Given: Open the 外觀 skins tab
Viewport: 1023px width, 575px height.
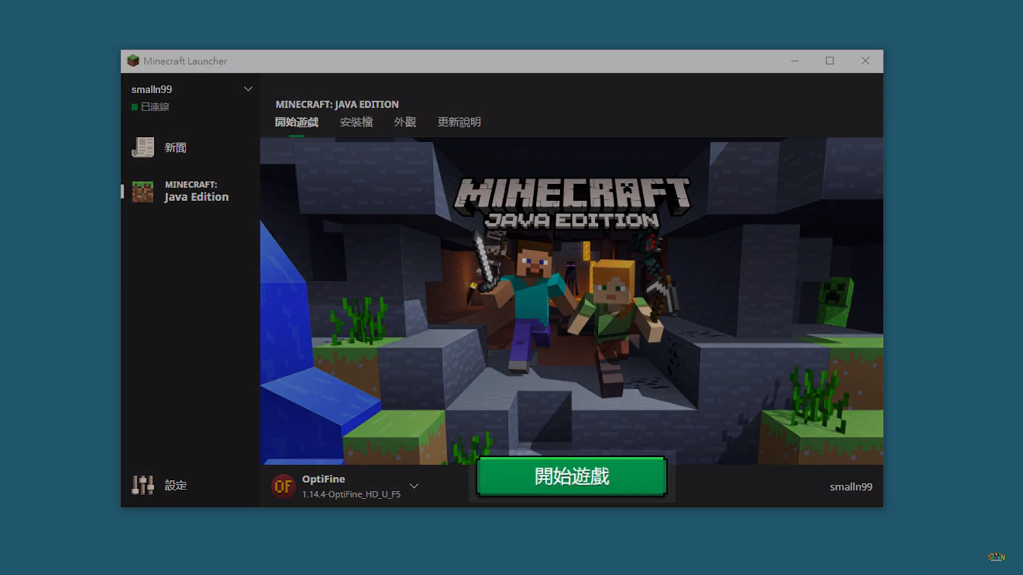Looking at the screenshot, I should 405,122.
